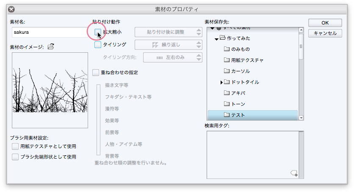Viewport: 354px width, 192px height.
Task: Click the folder tree scrollbar thumb
Action: point(301,46)
